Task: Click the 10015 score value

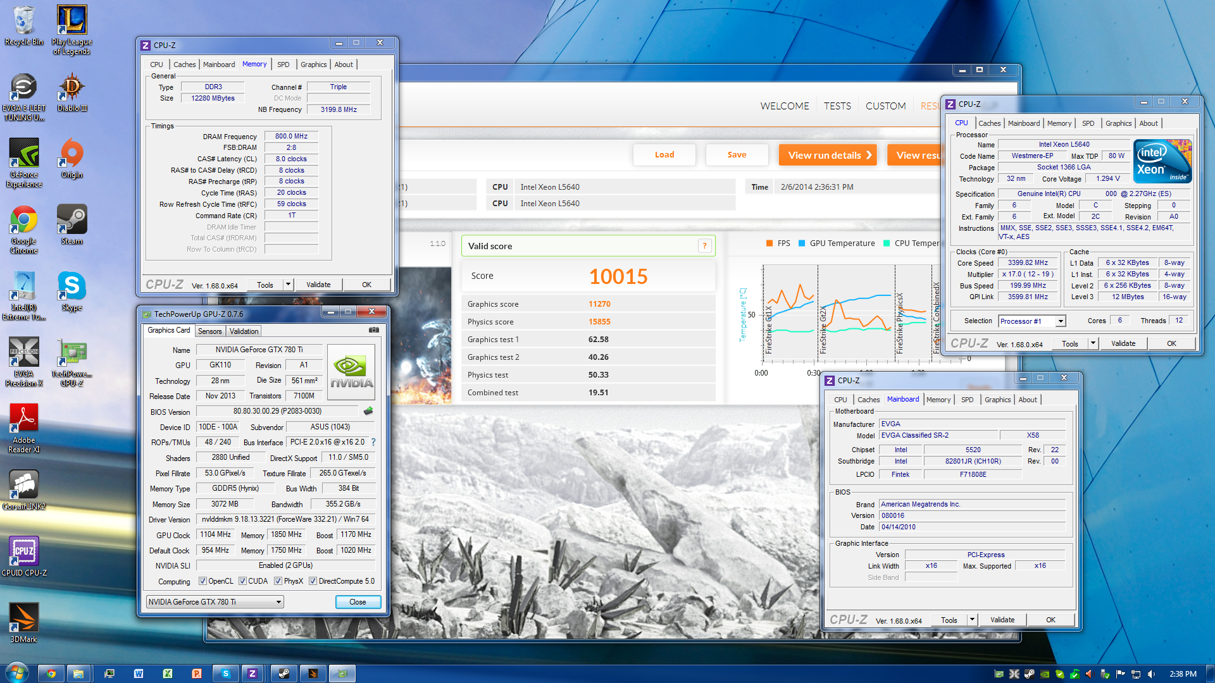Action: (x=618, y=276)
